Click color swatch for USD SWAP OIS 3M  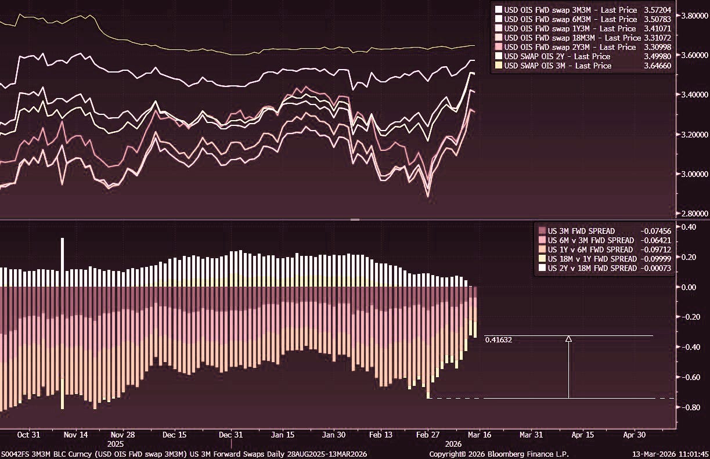(x=498, y=66)
